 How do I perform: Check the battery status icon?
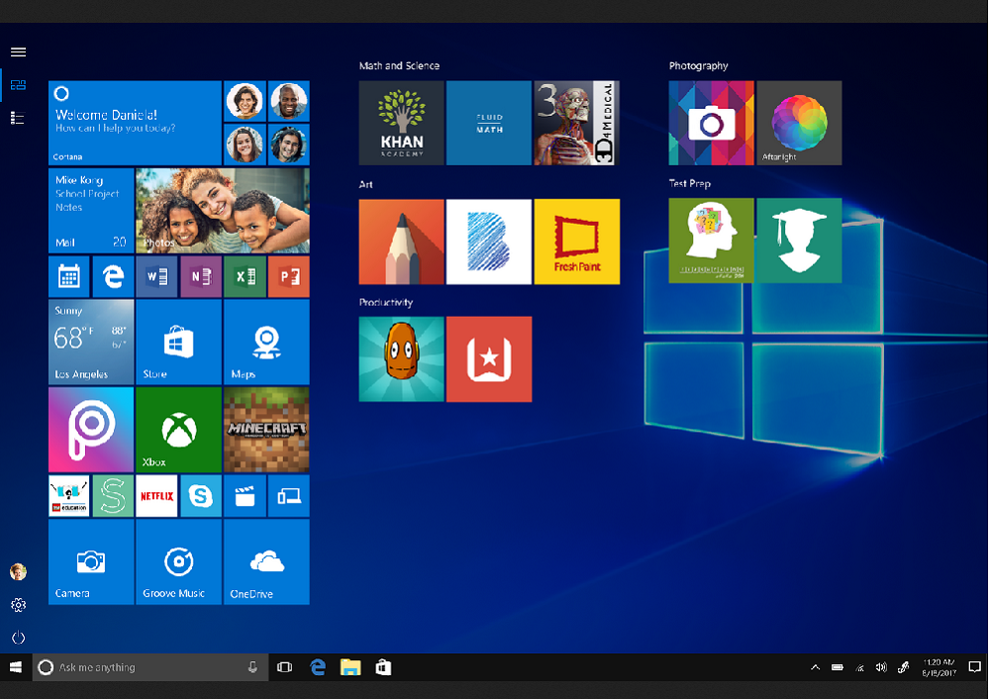coord(838,666)
